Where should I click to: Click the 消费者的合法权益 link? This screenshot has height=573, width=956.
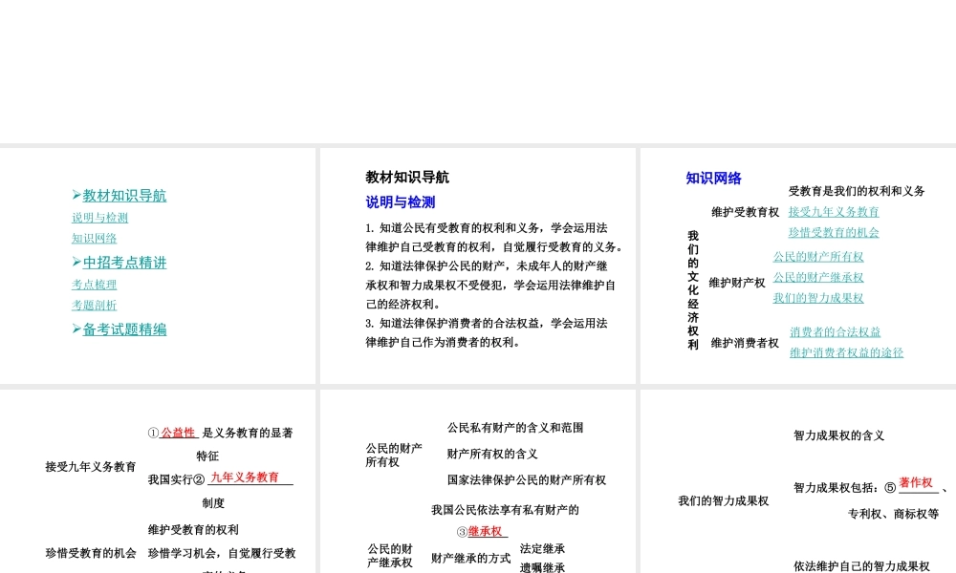coord(836,332)
